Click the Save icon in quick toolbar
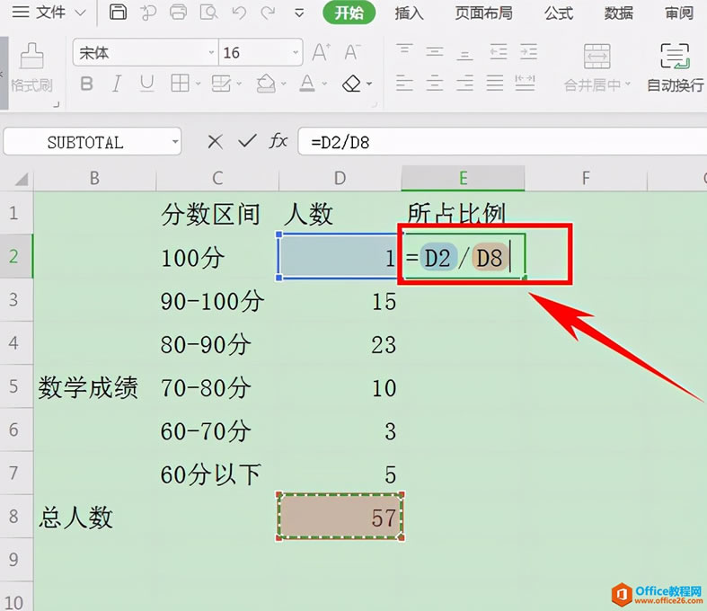707x611 pixels. (119, 13)
